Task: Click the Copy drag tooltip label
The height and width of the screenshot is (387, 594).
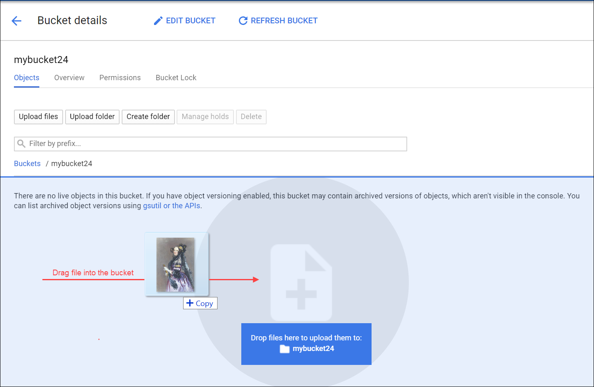Action: pyautogui.click(x=200, y=303)
